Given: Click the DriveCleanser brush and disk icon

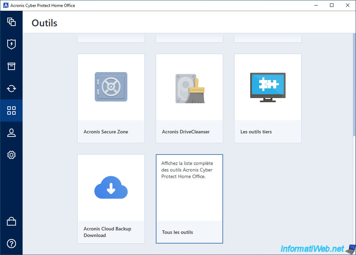Looking at the screenshot, I should click(x=190, y=88).
